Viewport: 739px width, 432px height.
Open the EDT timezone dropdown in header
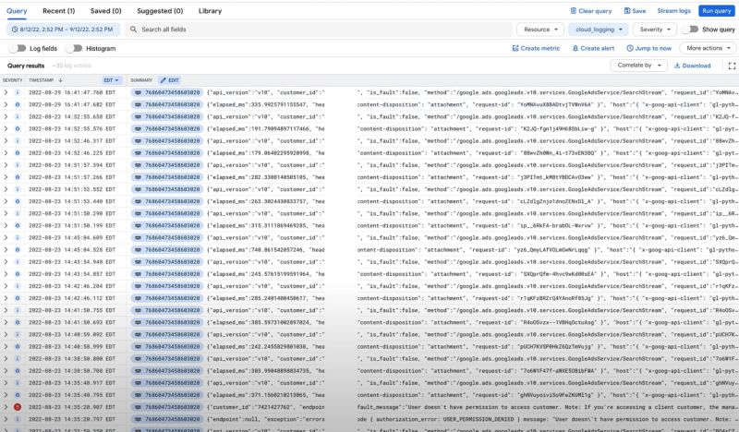point(112,80)
